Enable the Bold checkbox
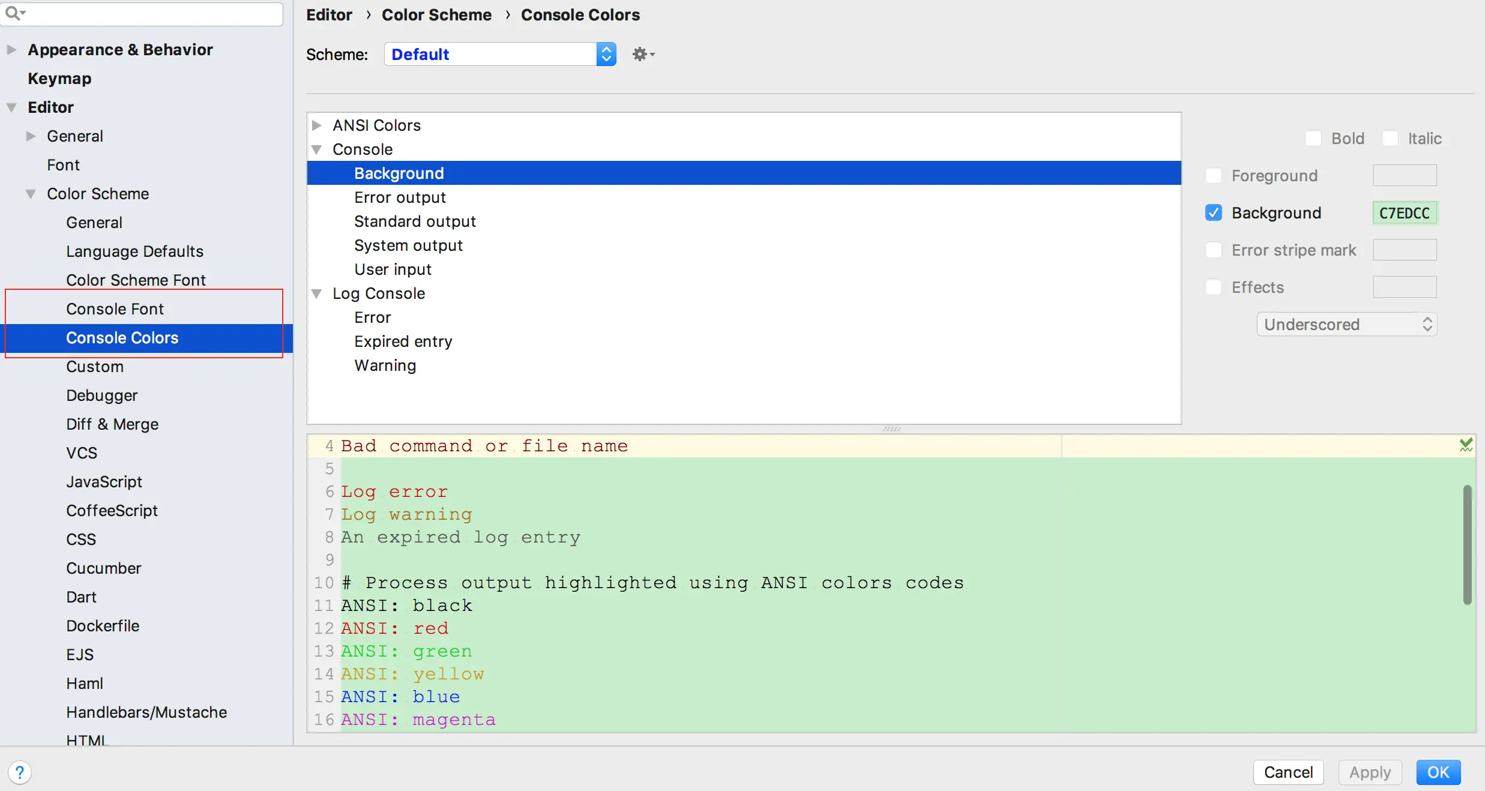Viewport: 1485px width, 791px height. [1313, 139]
